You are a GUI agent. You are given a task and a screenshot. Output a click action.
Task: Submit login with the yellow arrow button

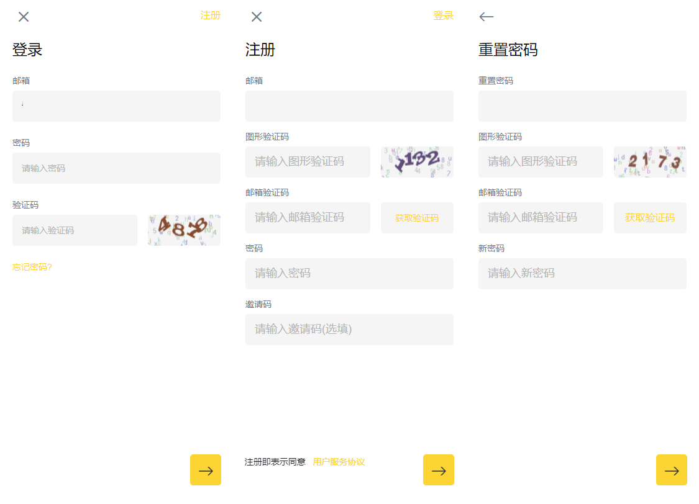tap(206, 470)
